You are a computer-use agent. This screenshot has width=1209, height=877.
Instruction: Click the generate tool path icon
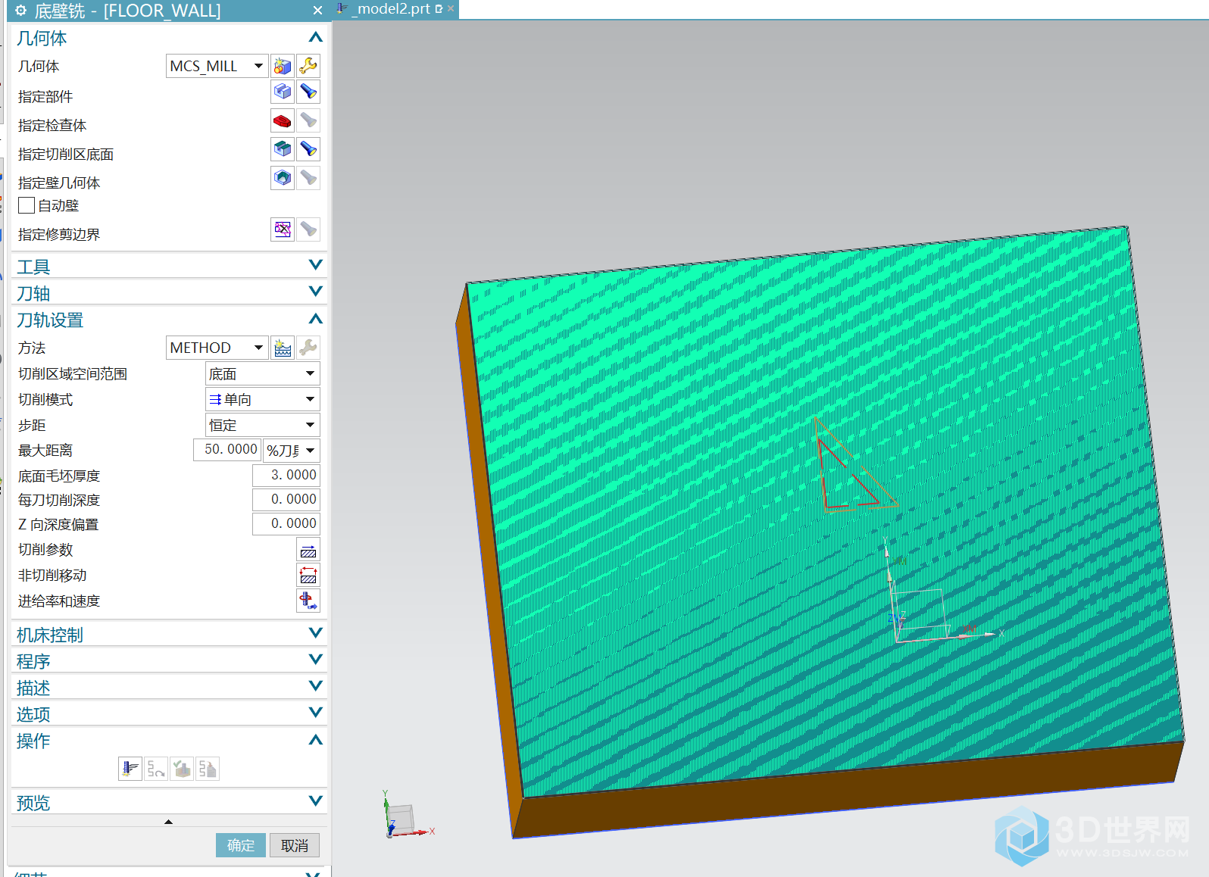click(130, 769)
